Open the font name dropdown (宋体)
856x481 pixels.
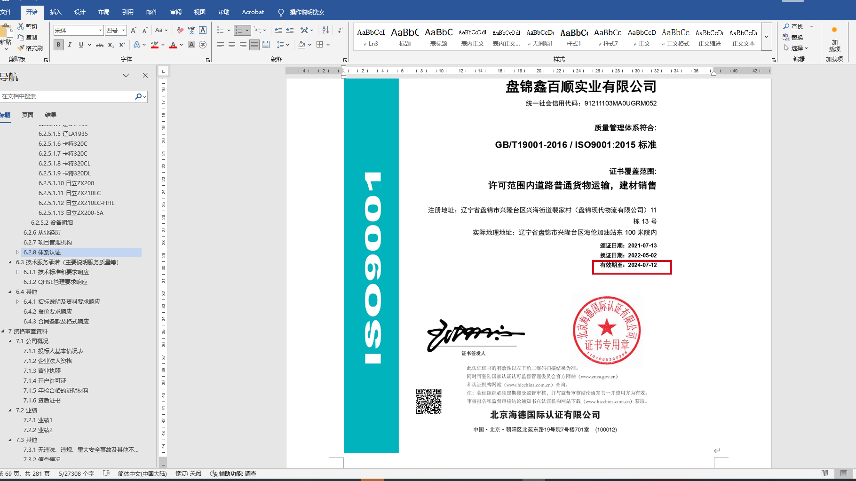coord(100,31)
